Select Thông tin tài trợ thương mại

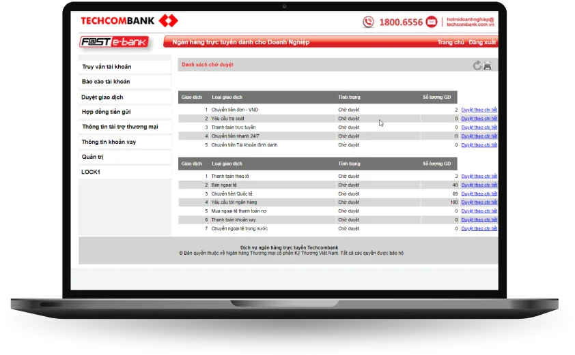tap(120, 127)
